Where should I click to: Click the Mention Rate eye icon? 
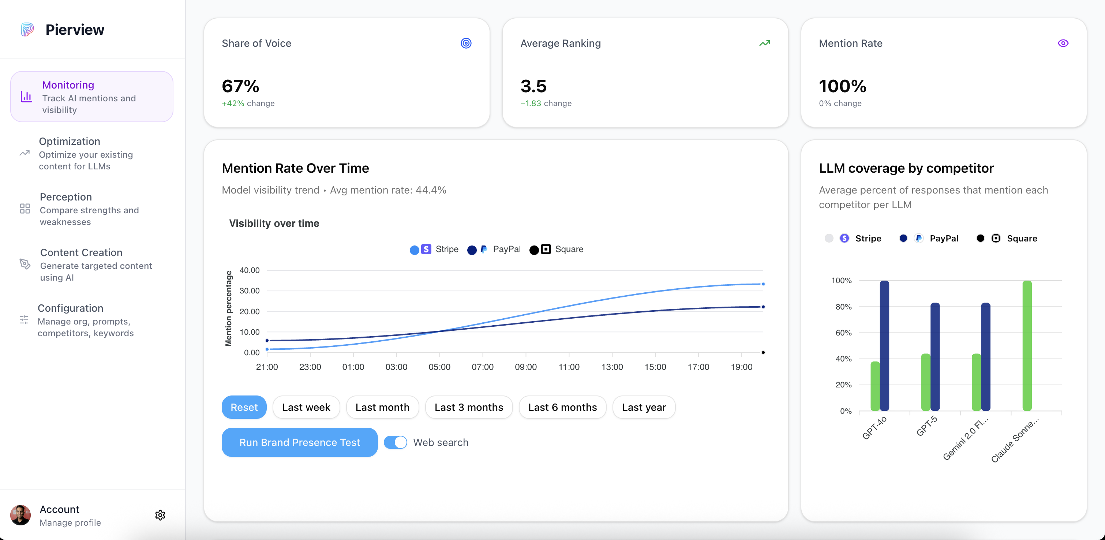(x=1063, y=43)
